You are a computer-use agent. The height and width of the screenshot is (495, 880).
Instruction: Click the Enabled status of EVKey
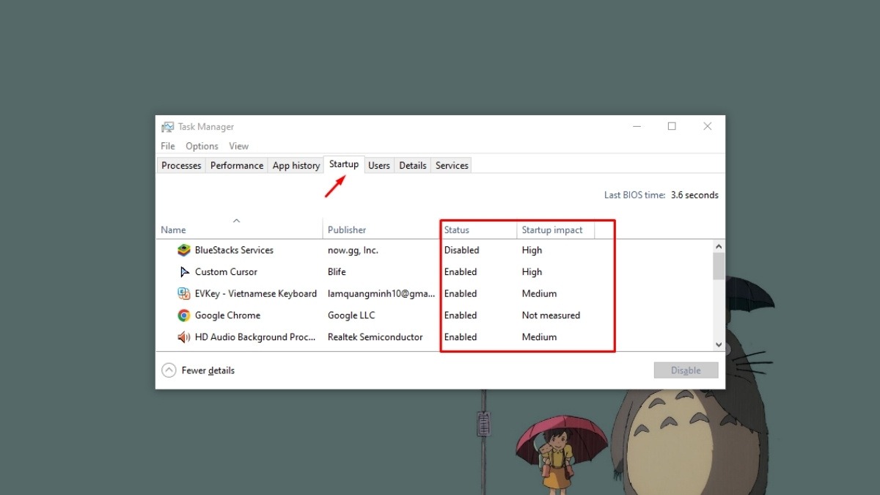[461, 293]
